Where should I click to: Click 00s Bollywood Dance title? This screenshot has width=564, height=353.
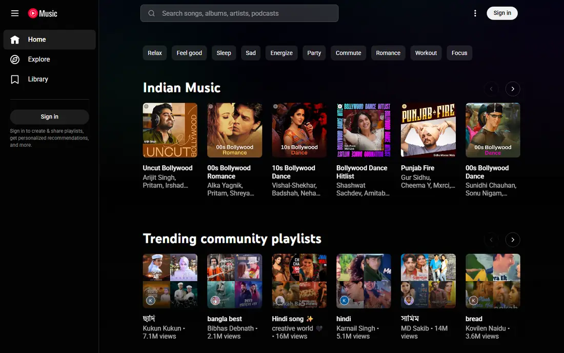click(x=487, y=172)
